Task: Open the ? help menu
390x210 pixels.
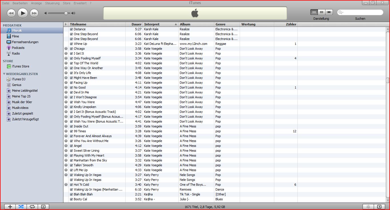Action: point(91,3)
